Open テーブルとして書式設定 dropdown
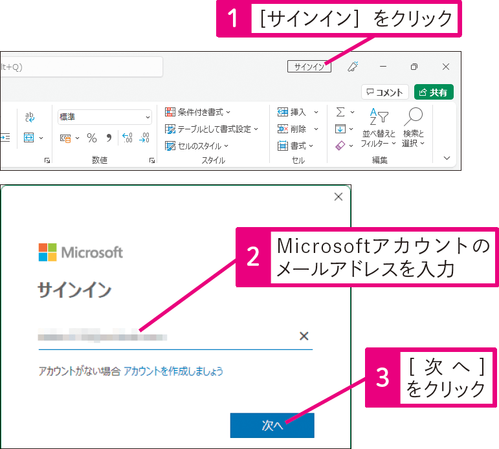The width and height of the screenshot is (499, 449). tap(211, 129)
